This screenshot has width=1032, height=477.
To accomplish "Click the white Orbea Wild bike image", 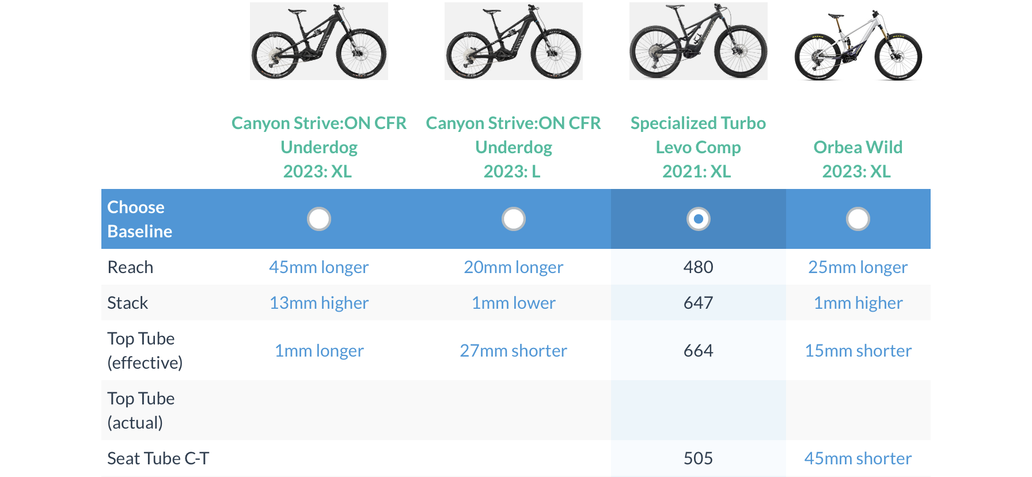I will (858, 45).
